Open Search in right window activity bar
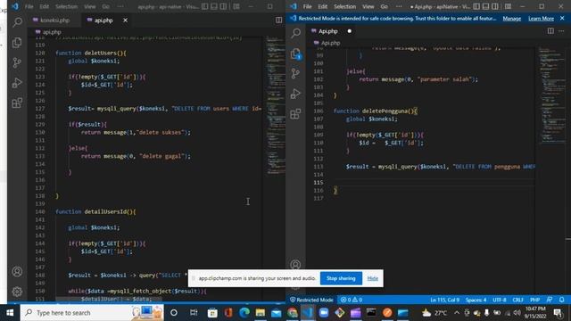This screenshot has height=321, width=571. (x=295, y=33)
